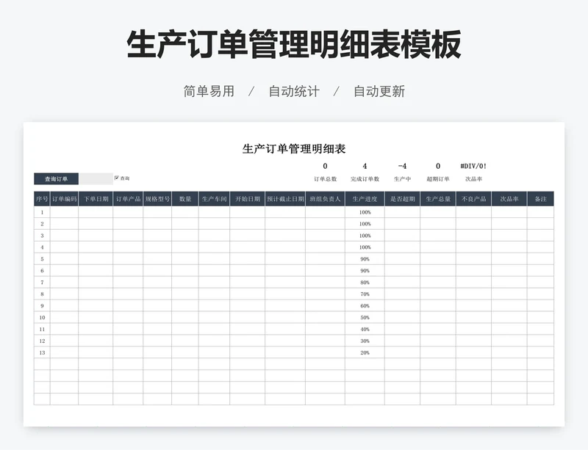Image resolution: width=588 pixels, height=450 pixels.
Task: Select the 40% progress cell
Action: pyautogui.click(x=365, y=329)
